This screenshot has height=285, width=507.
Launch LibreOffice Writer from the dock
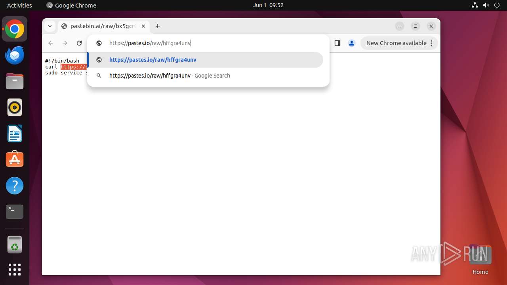tap(15, 133)
